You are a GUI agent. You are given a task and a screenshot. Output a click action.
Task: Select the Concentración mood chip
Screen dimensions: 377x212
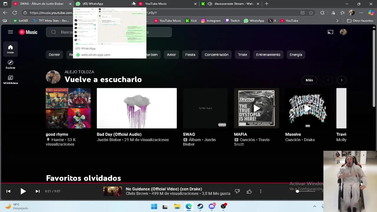coord(216,54)
